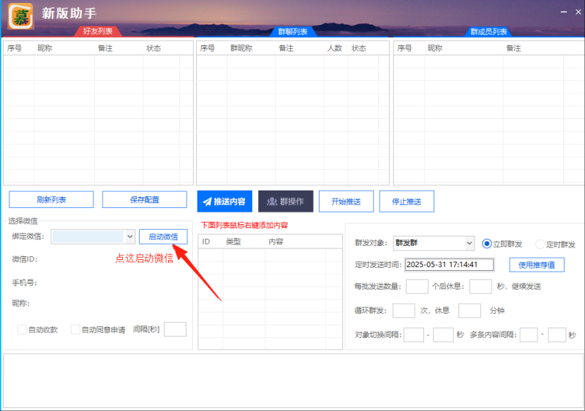585x411 pixels.
Task: Click the log output area at bottom
Action: pos(293,380)
